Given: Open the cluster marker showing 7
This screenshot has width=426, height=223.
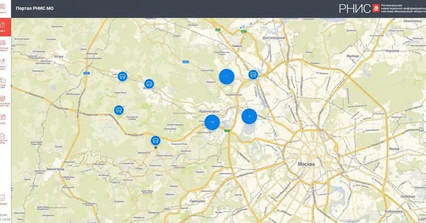Looking at the screenshot, I should [x=227, y=77].
